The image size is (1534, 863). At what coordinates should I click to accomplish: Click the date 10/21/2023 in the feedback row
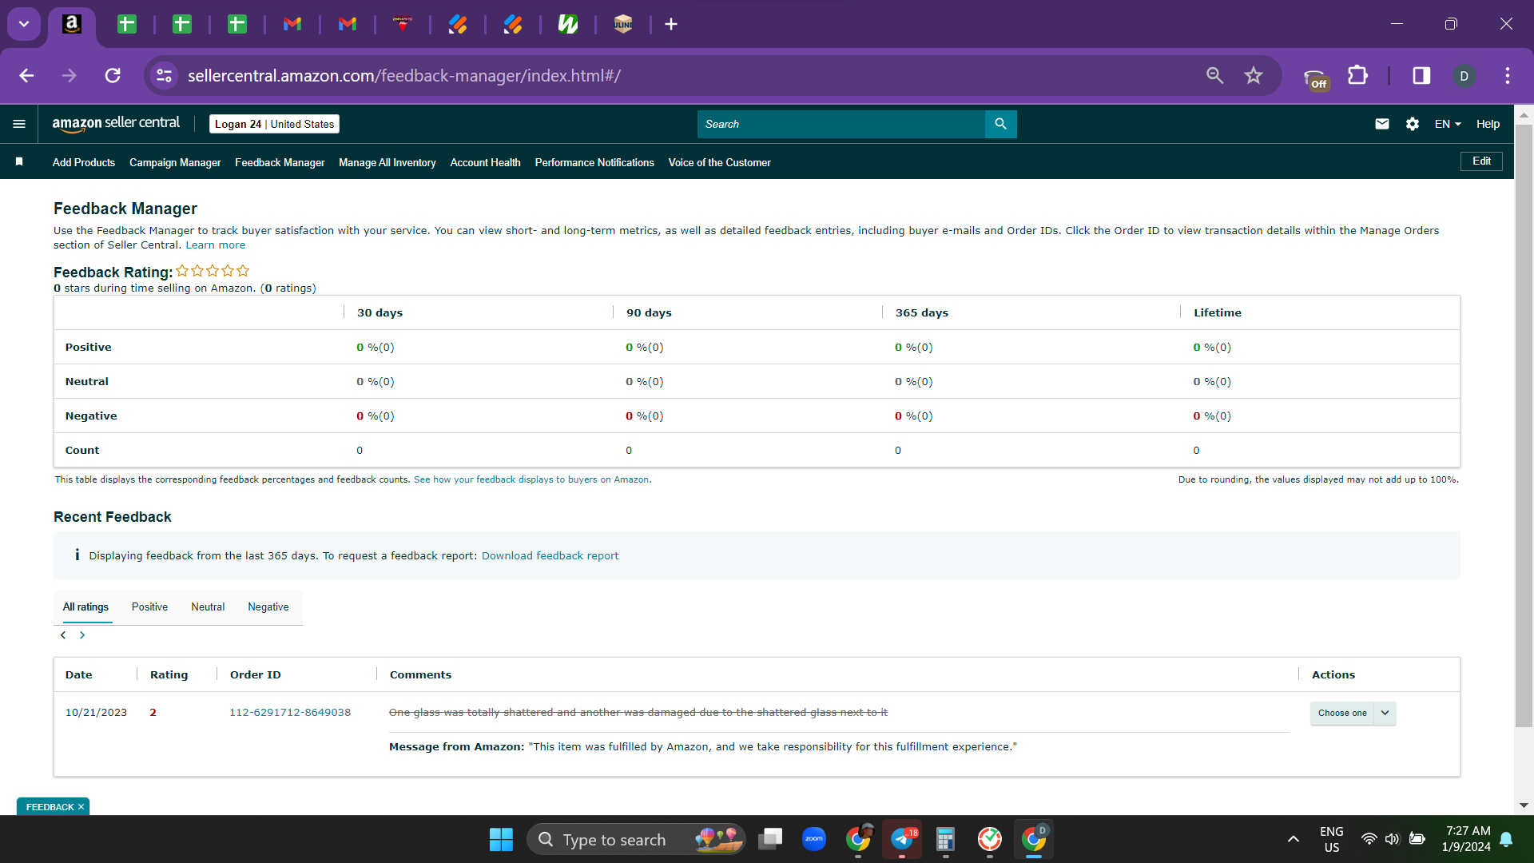click(96, 713)
